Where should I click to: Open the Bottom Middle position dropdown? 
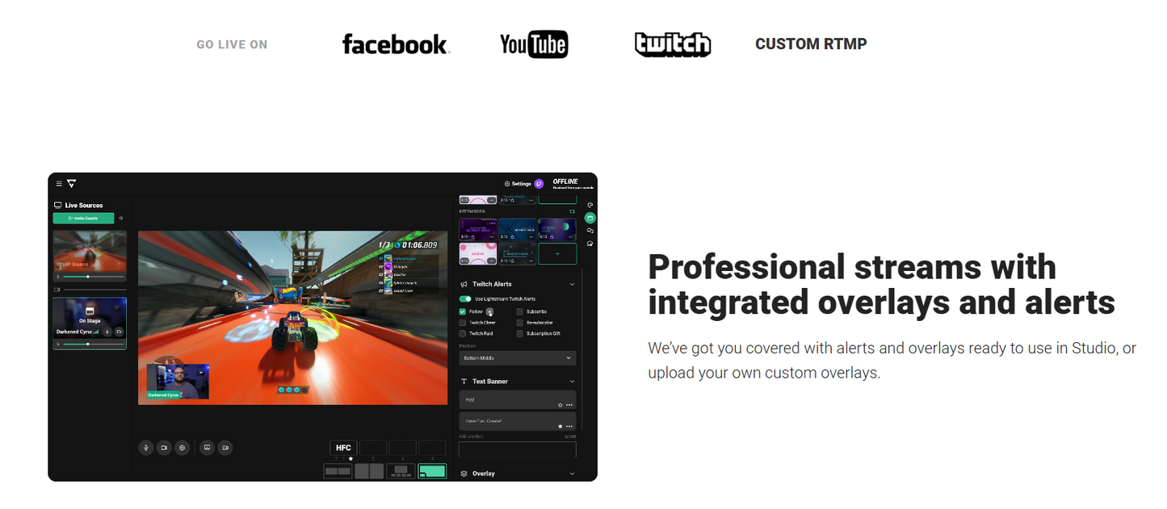[x=517, y=357]
